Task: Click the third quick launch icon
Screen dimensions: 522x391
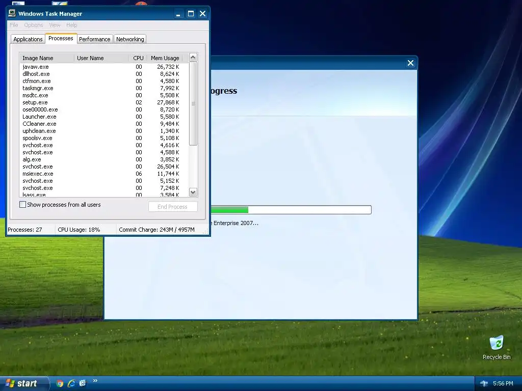Action: pyautogui.click(x=83, y=383)
